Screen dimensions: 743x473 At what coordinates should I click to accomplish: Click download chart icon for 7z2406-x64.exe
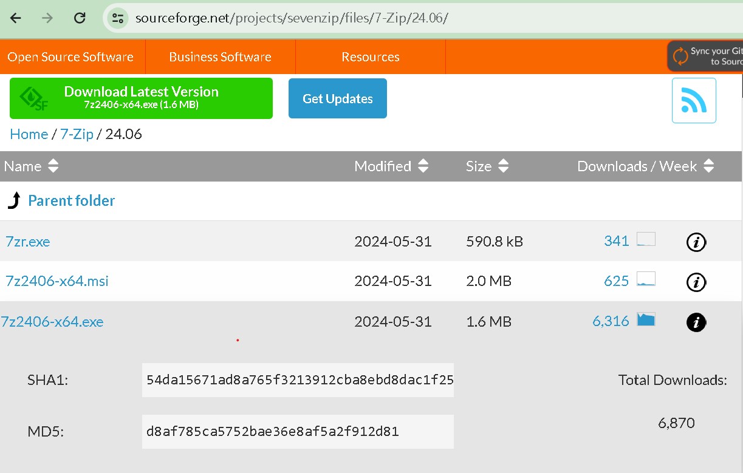646,319
